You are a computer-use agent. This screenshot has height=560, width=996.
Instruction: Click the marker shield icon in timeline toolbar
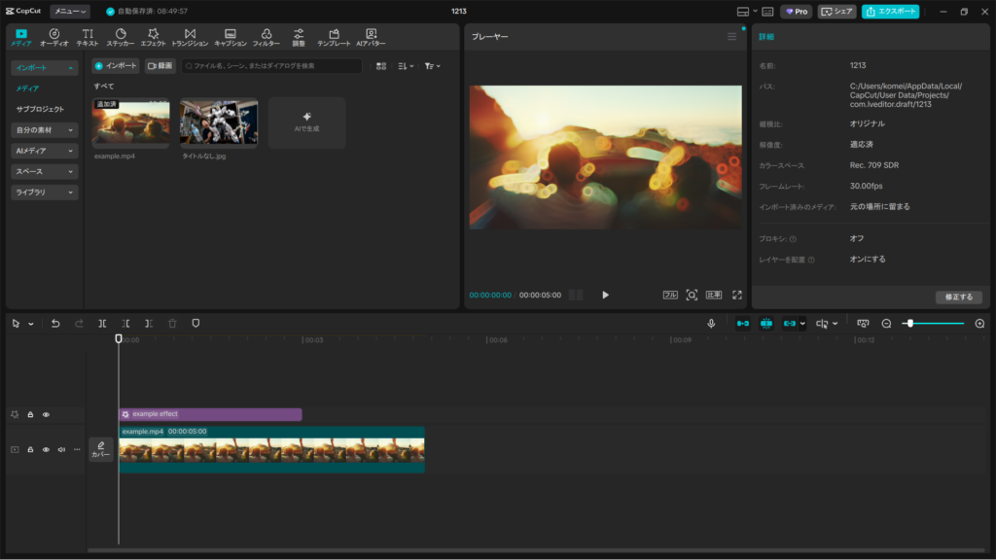(196, 323)
